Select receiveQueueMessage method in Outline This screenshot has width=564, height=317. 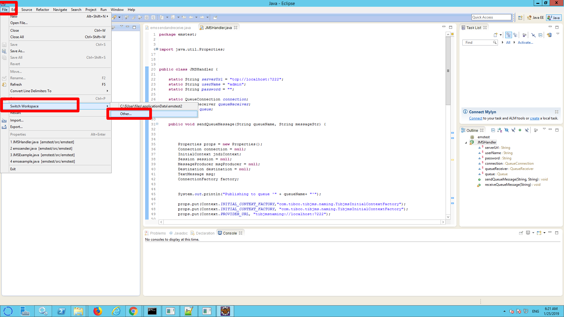tap(513, 185)
